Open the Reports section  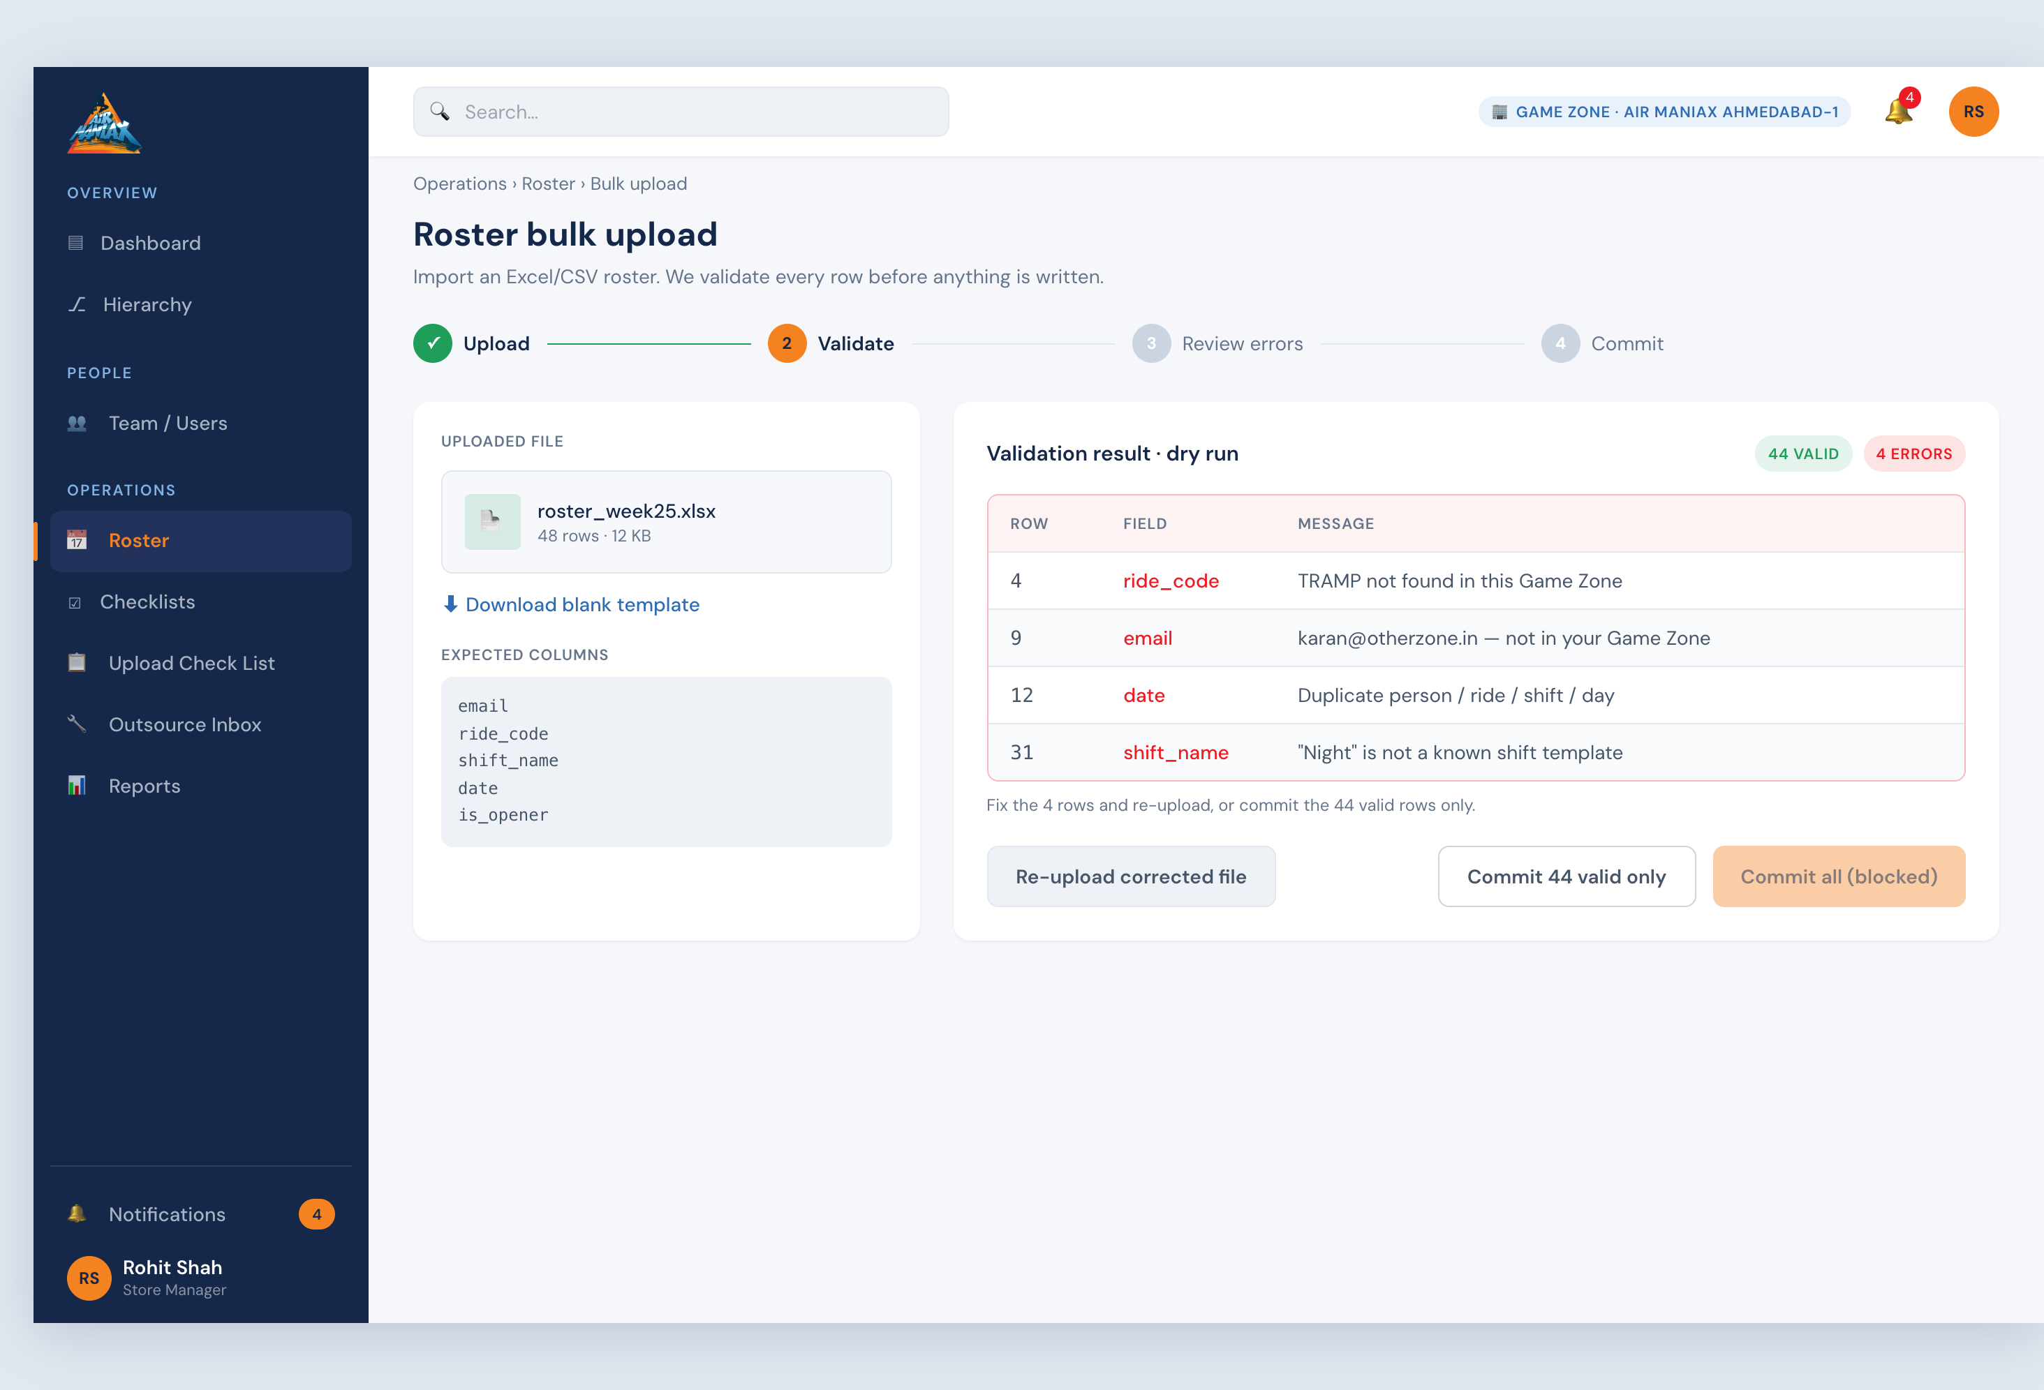[200, 786]
